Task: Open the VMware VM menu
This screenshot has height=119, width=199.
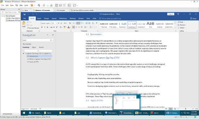Action: click(x=16, y=5)
